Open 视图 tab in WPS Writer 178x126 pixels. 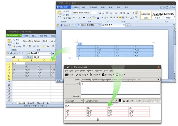pyautogui.click(x=118, y=7)
